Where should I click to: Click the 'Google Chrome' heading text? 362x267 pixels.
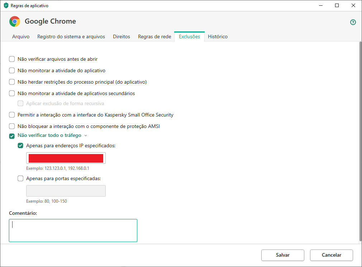(50, 21)
